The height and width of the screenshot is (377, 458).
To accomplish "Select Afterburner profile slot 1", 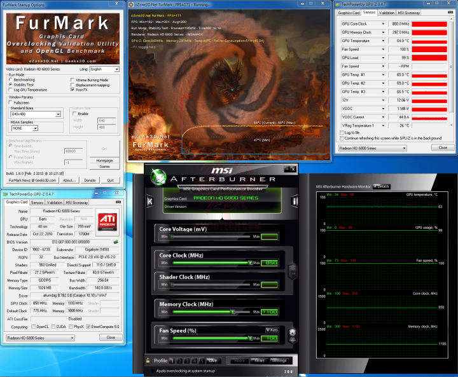I will 172,360.
